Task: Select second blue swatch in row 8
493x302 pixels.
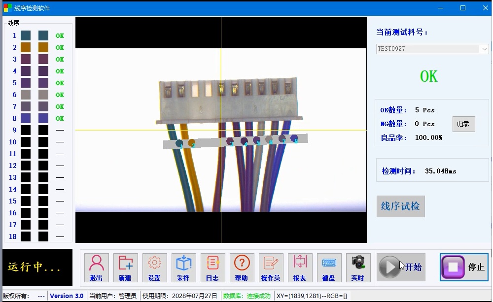Action: click(43, 118)
